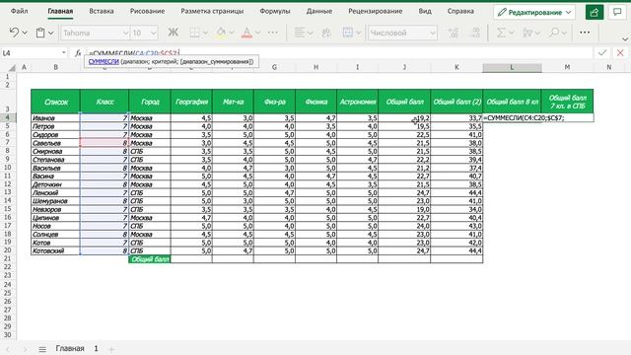The image size is (631, 355).
Task: Toggle bold formatting (Ж)
Action: pos(174,33)
